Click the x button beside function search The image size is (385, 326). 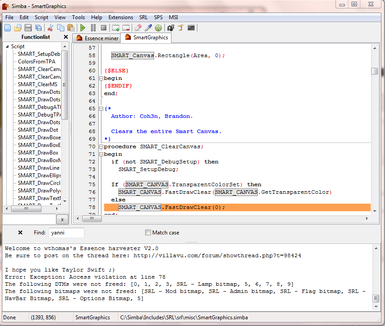[x=63, y=219]
